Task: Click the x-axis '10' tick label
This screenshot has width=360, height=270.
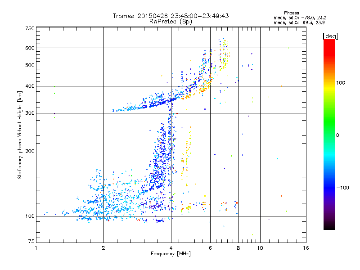Action: [260, 248]
